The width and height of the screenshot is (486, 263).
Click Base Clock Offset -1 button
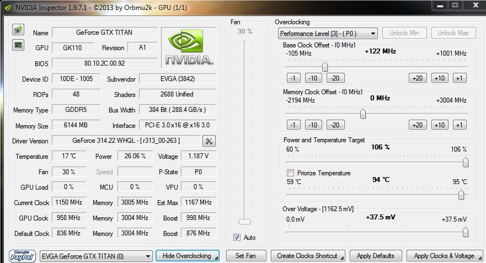(x=293, y=78)
